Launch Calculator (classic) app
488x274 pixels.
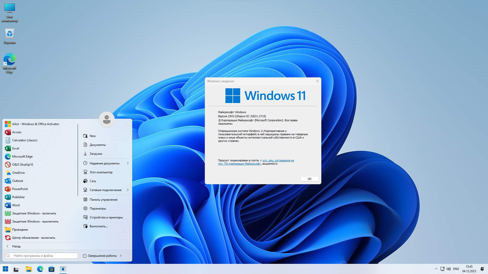[24, 140]
